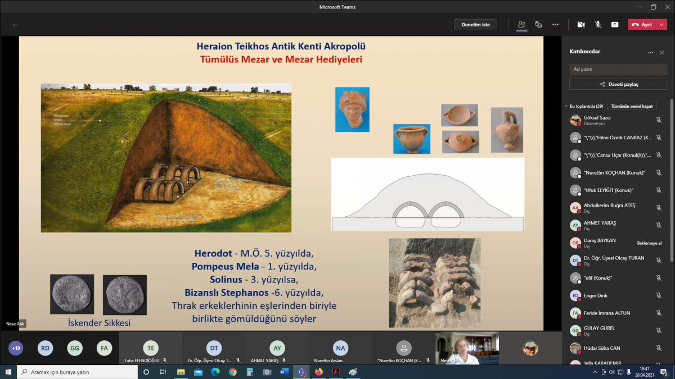Click the GG participant avatar in strip
Viewport: 675px width, 379px height.
click(74, 348)
